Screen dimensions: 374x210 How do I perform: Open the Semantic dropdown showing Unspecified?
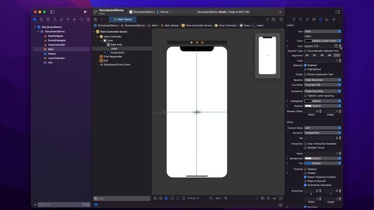[322, 133]
